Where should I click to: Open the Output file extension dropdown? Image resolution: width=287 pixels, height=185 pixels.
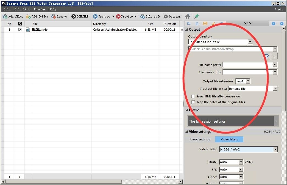click(x=248, y=81)
